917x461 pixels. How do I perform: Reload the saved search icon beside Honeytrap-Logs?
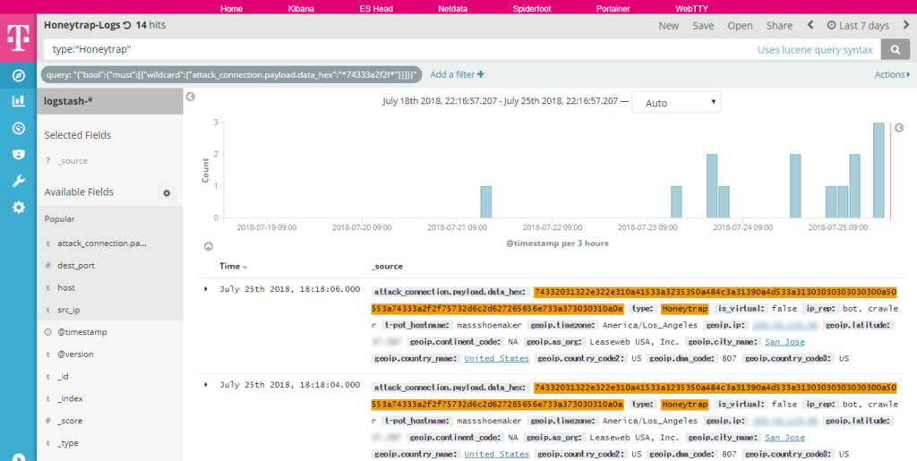point(127,25)
